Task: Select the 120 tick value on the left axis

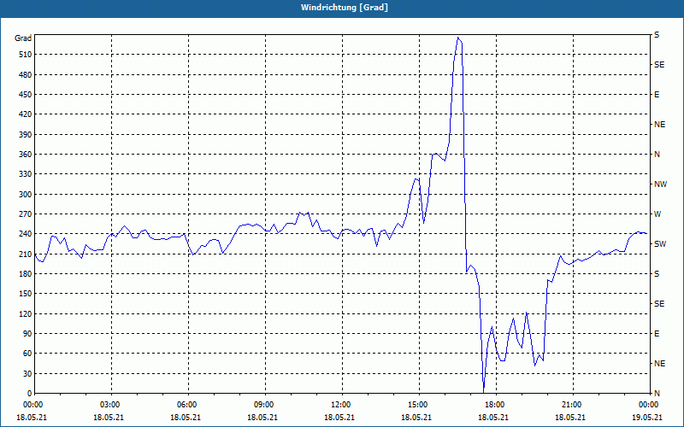Action: [25, 313]
